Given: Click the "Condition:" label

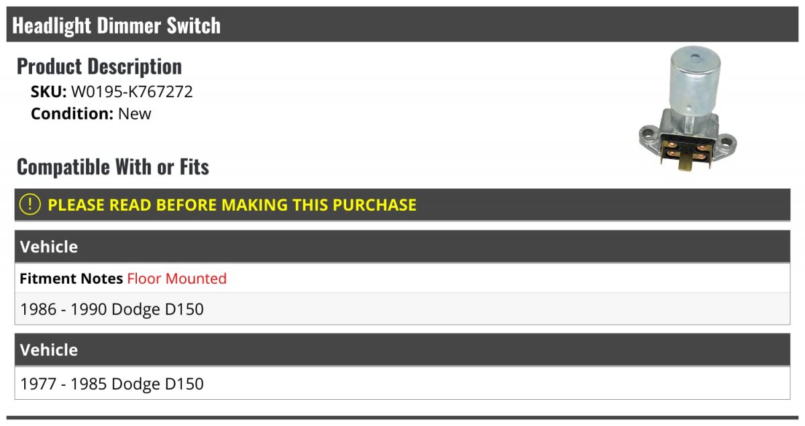Looking at the screenshot, I should click(72, 113).
